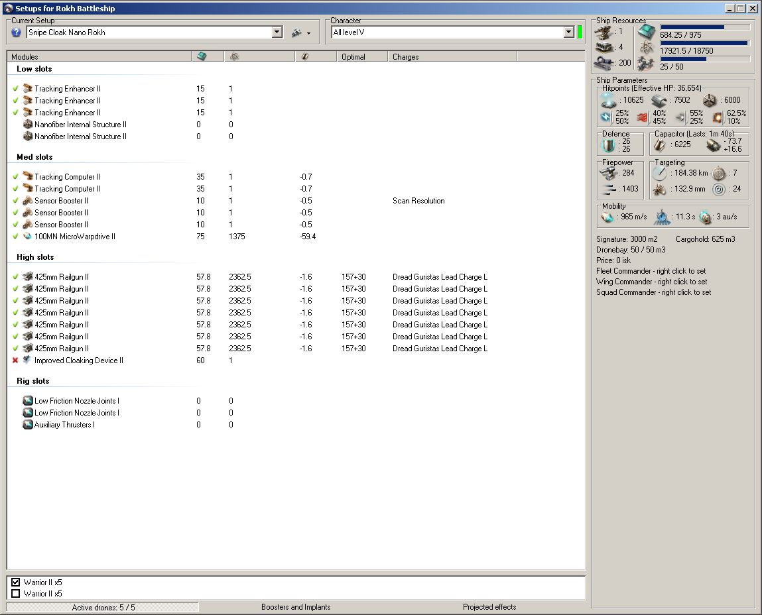Toggle the last 425mm Railgun II checkmark

point(15,348)
